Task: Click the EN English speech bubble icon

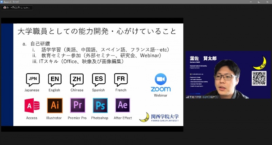Action: pos(55,80)
